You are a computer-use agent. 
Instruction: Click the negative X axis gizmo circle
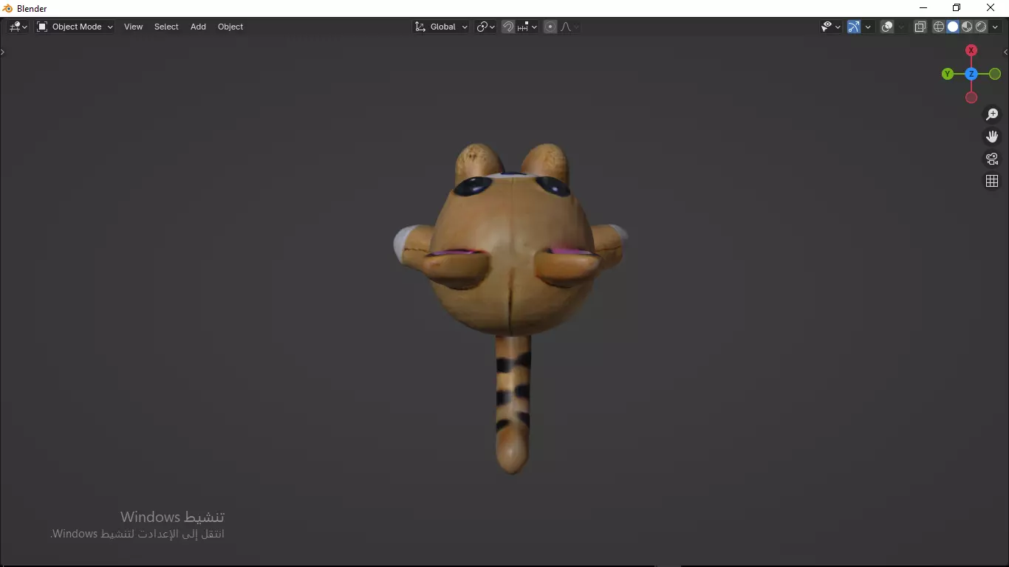(971, 97)
